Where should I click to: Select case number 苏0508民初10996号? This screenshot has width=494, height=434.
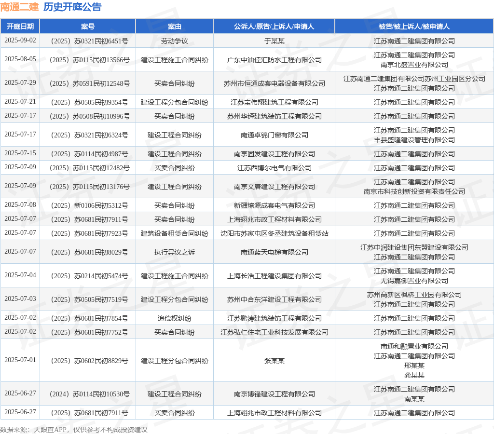click(x=101, y=116)
